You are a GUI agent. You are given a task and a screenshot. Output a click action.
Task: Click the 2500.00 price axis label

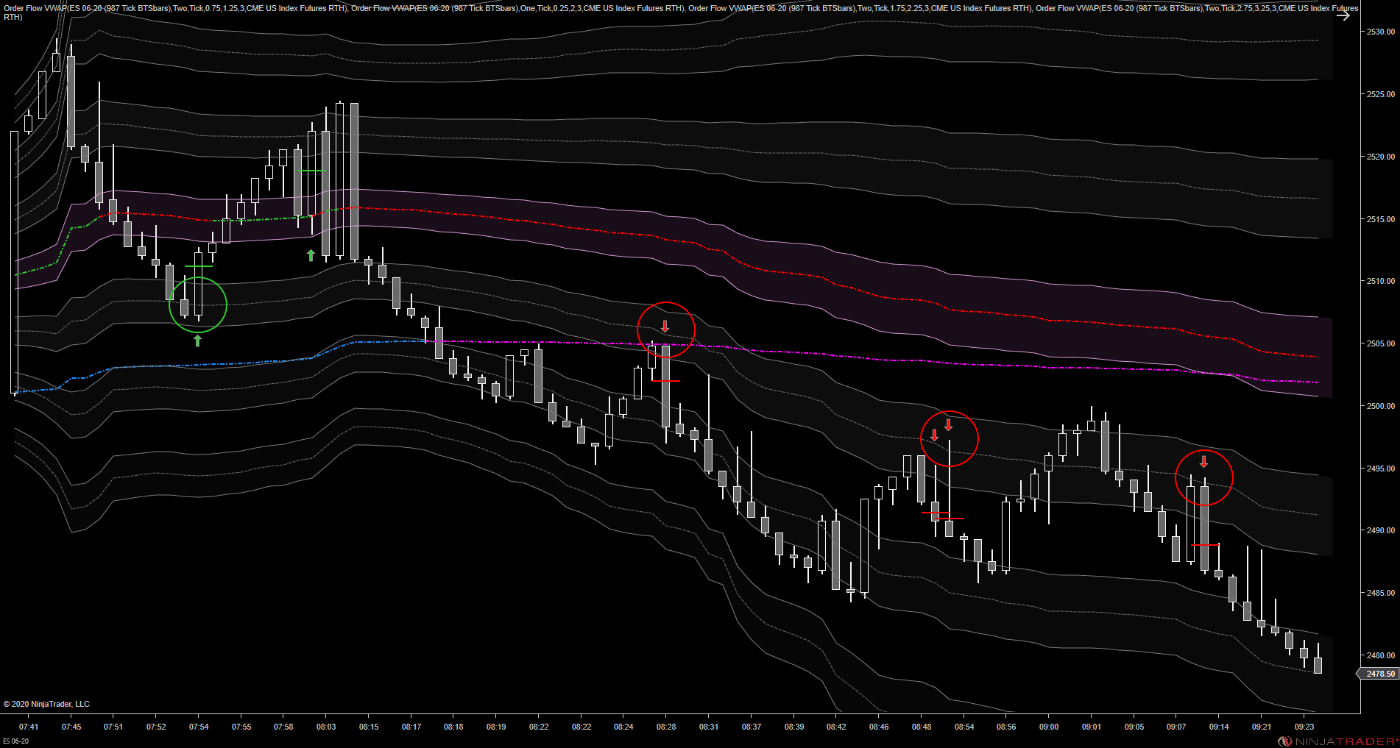1381,406
